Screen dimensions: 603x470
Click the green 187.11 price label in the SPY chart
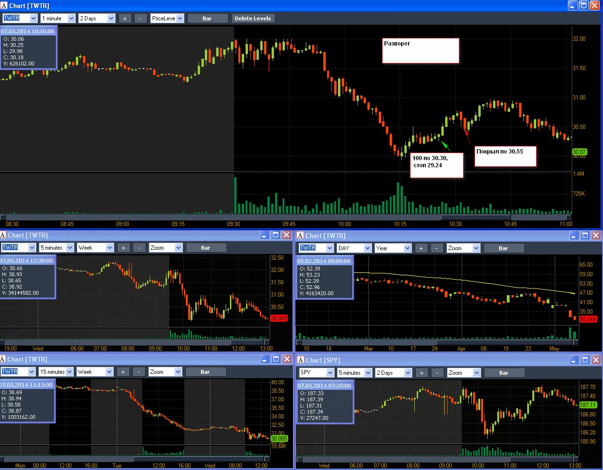pos(588,405)
